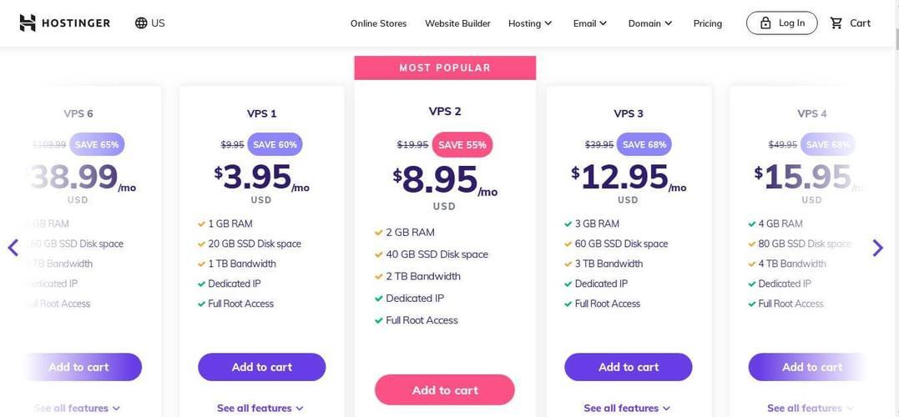Click the shopping cart icon

[836, 23]
